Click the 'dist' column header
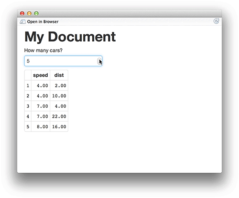 (59, 75)
